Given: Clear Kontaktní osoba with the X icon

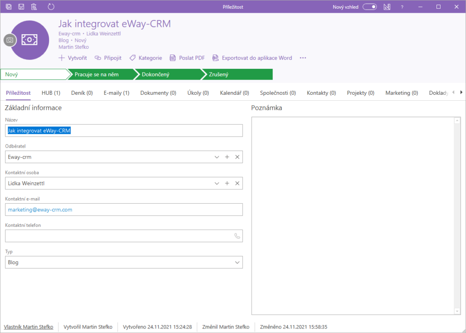Looking at the screenshot, I should [237, 183].
